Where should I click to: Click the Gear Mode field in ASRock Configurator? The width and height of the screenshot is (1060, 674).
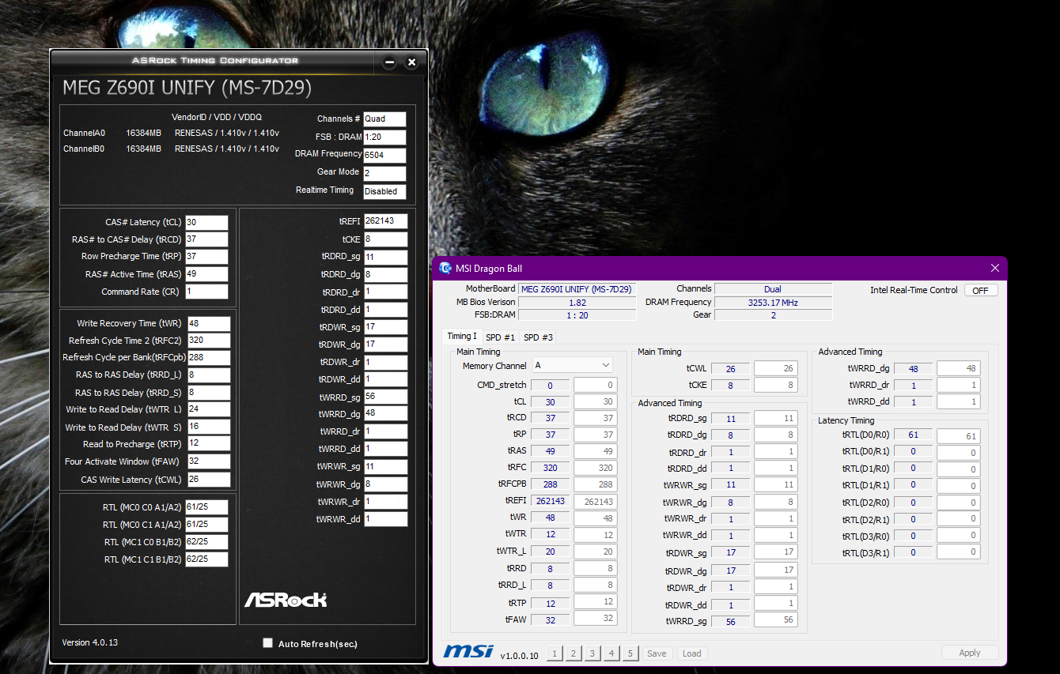[x=384, y=173]
